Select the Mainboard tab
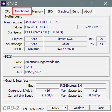This screenshot has height=112, width=112. tap(22, 11)
